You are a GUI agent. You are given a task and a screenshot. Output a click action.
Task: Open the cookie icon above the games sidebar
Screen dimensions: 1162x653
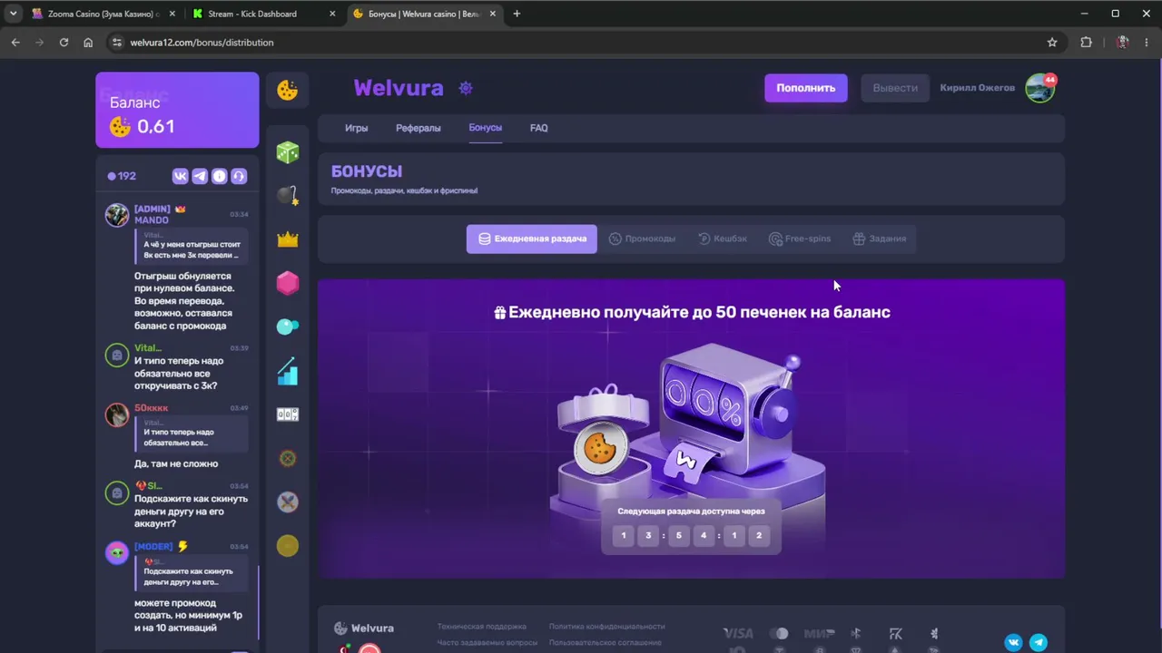(288, 89)
